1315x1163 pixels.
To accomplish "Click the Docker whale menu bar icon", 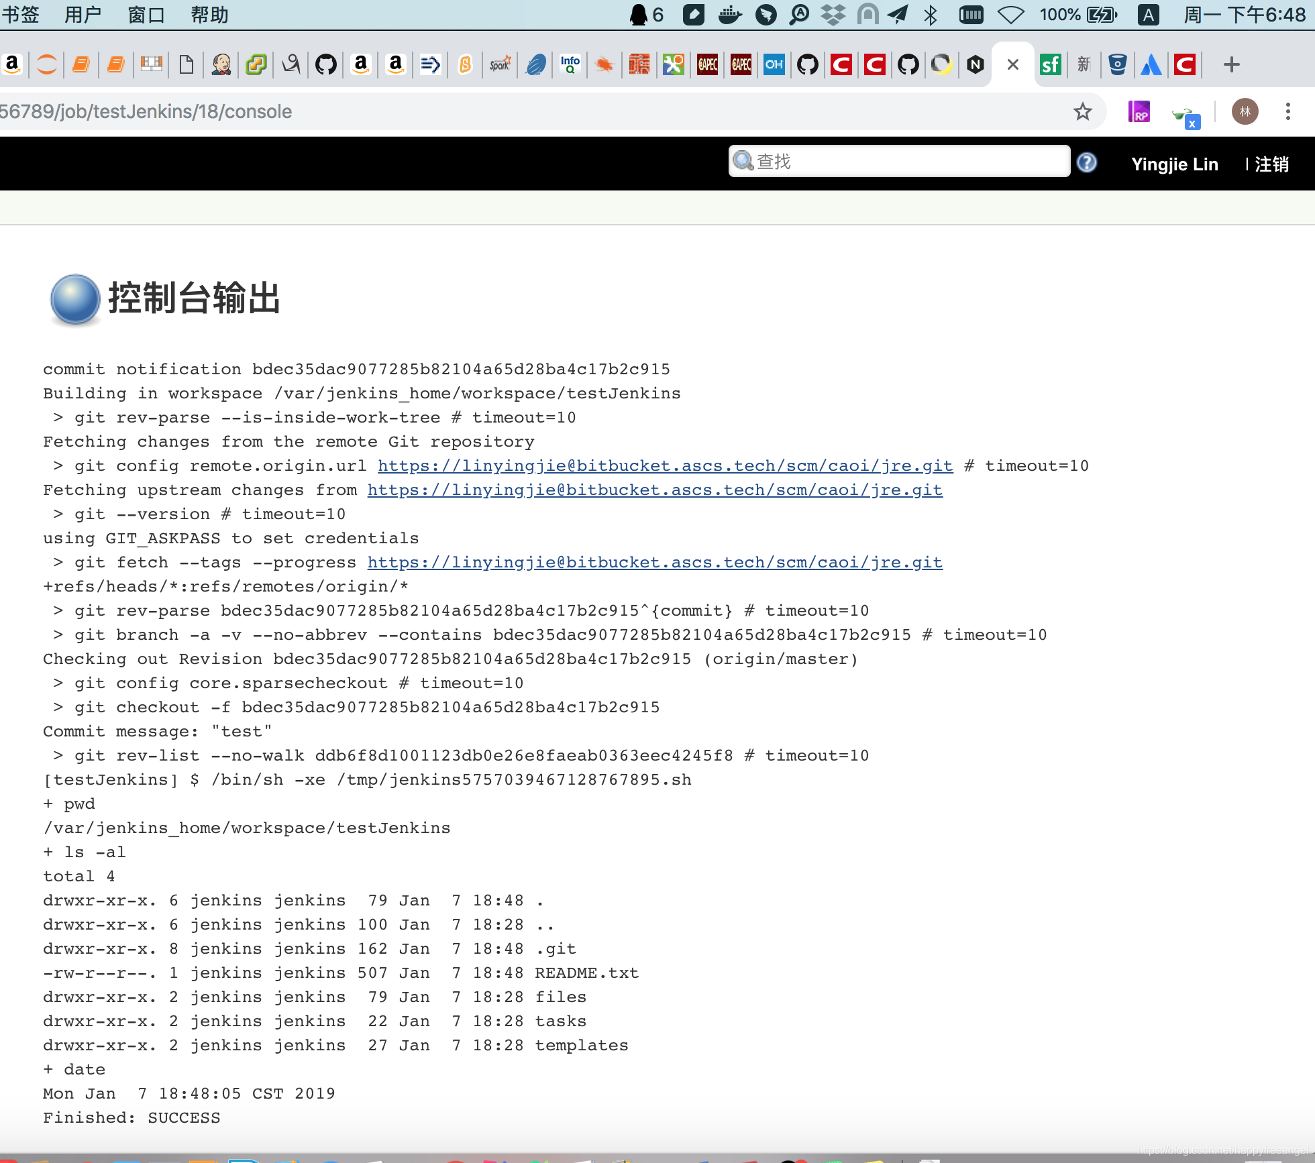I will tap(730, 15).
